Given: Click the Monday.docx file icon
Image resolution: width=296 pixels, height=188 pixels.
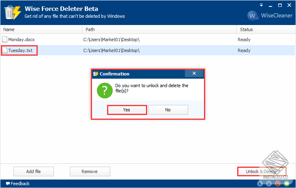Looking at the screenshot, I should pos(5,40).
